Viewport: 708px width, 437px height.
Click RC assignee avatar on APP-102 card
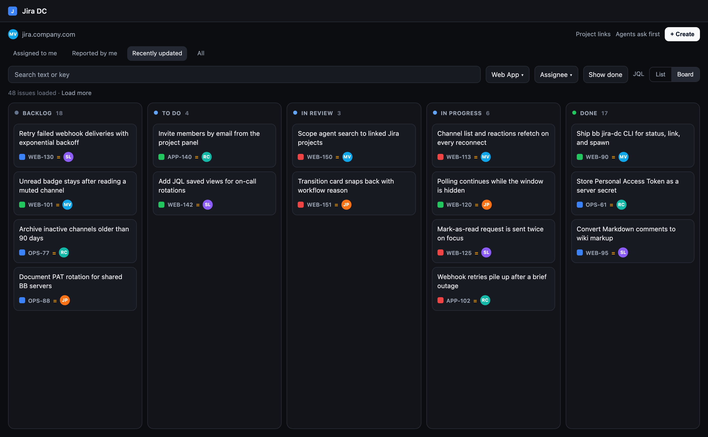coord(485,300)
